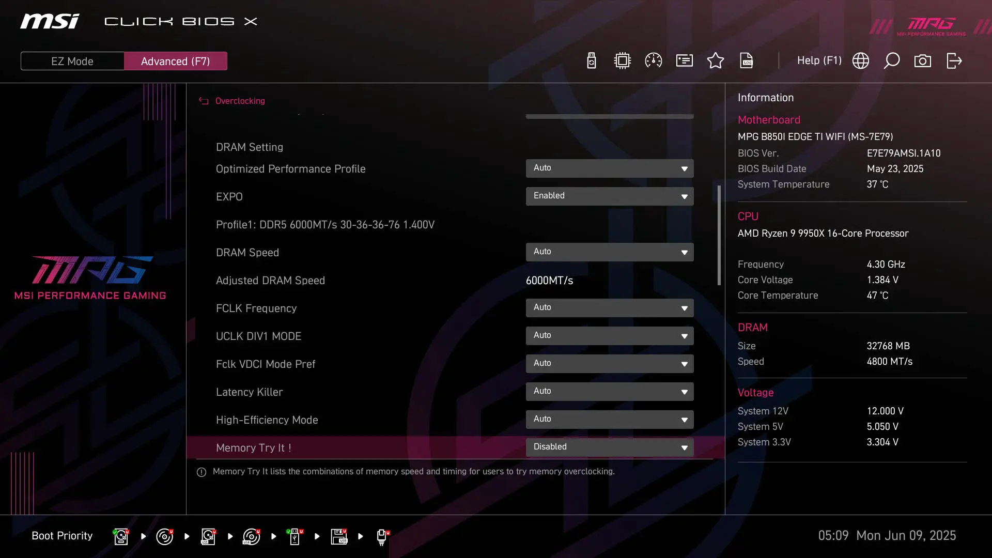The image size is (992, 558).
Task: Click the info icon beside Memory Try It description
Action: (x=202, y=472)
